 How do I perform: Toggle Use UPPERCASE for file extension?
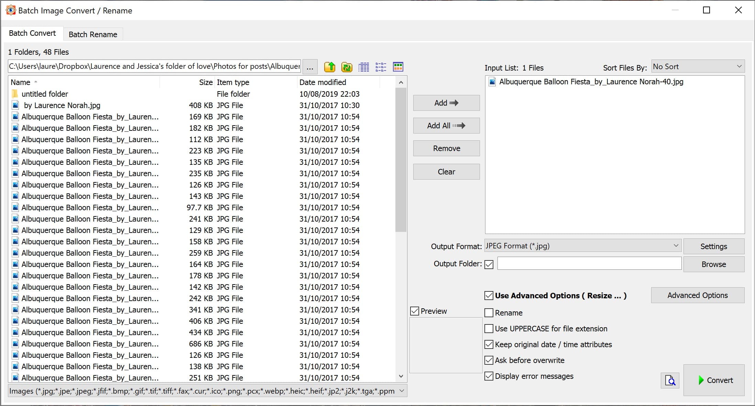tap(489, 329)
